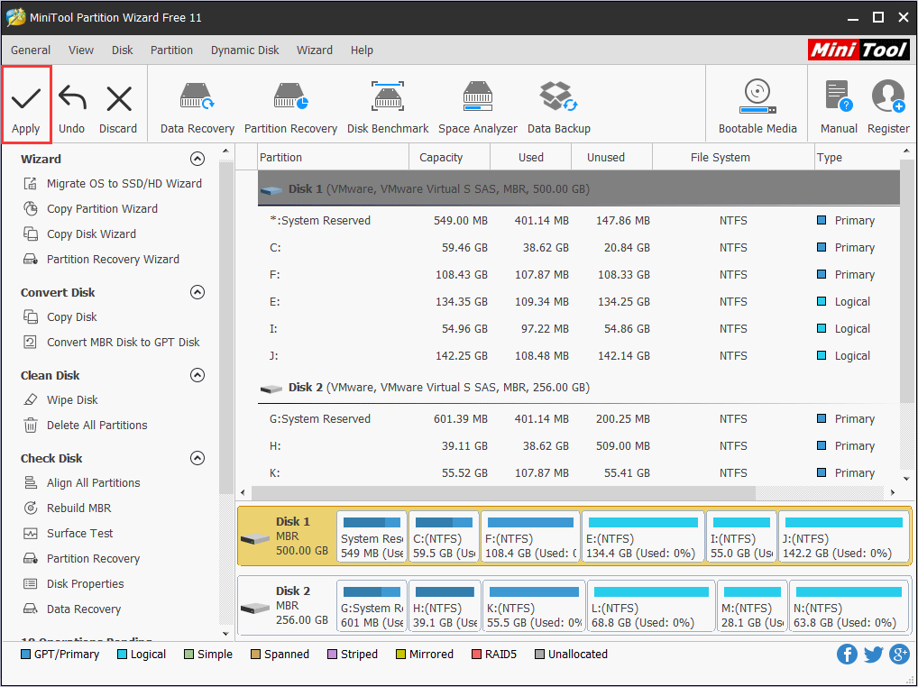Open Partition Recovery under Check Disk
Viewport: 918px width, 687px height.
(x=81, y=559)
